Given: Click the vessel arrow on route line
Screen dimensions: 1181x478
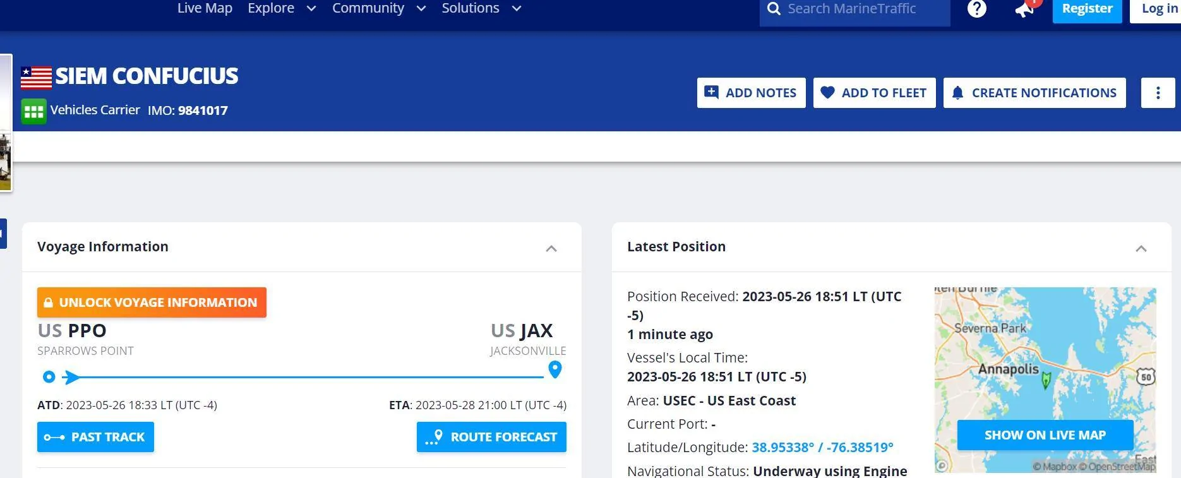Looking at the screenshot, I should (x=71, y=378).
